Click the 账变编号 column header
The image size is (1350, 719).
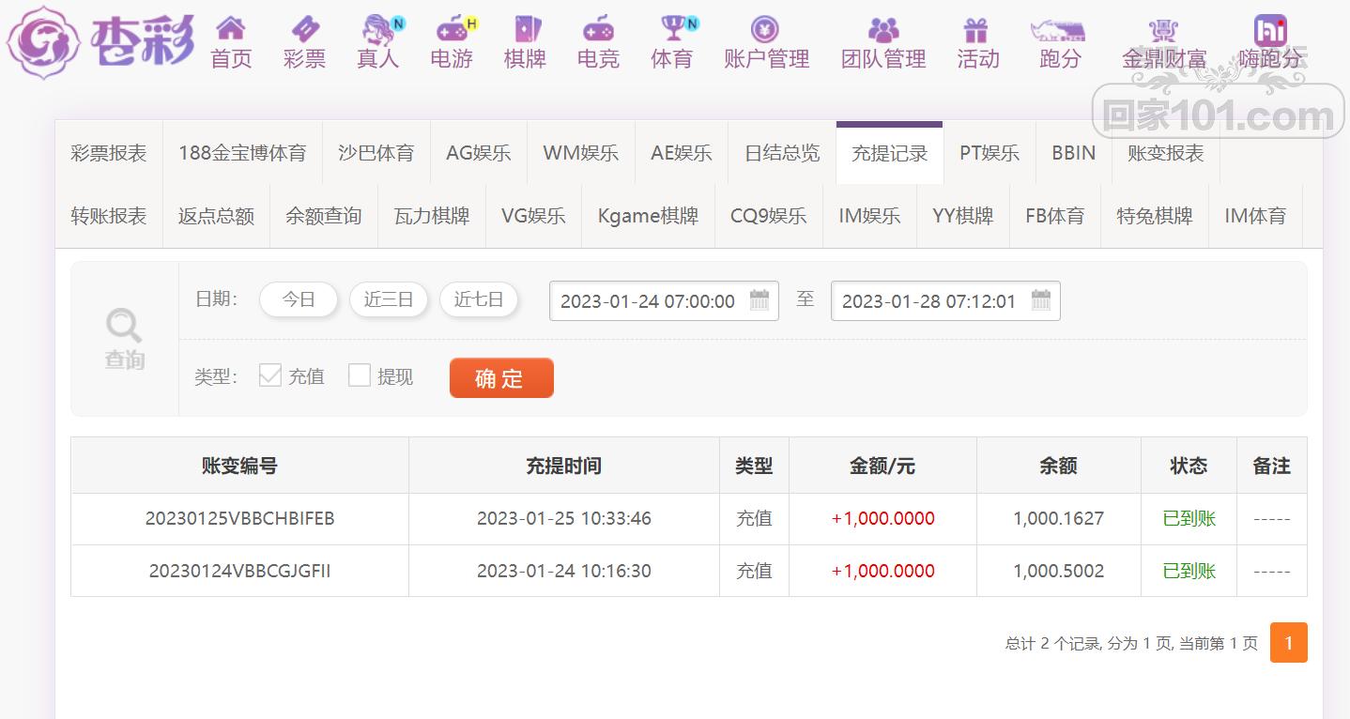(x=239, y=466)
